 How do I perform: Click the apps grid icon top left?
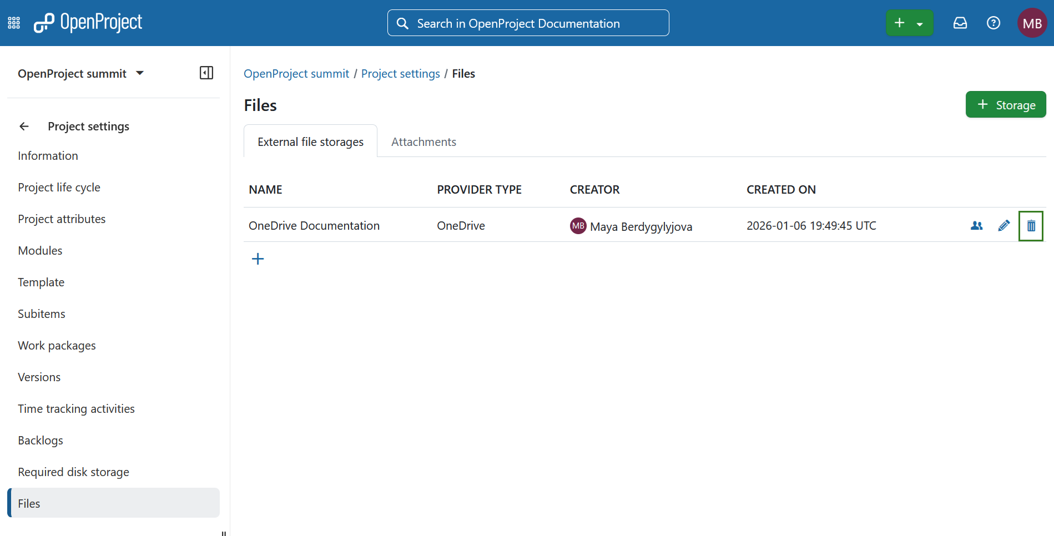[13, 22]
